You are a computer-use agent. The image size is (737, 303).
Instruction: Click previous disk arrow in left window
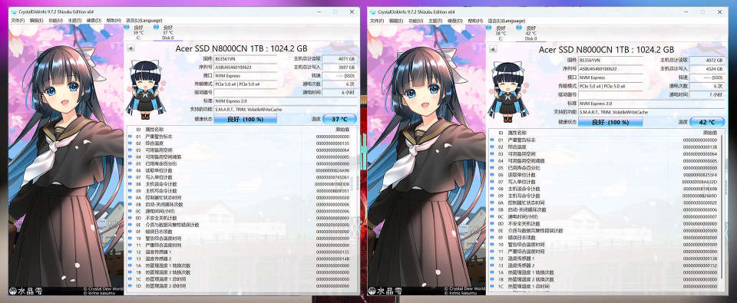[131, 48]
